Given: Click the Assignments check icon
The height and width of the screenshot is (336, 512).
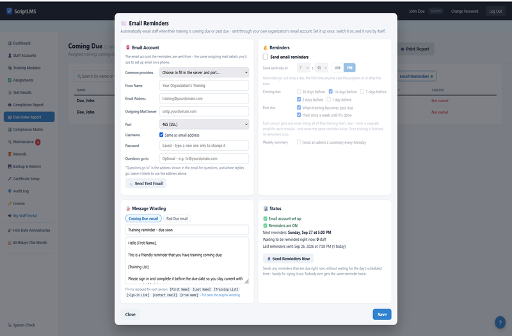Looking at the screenshot, I should click(x=10, y=80).
